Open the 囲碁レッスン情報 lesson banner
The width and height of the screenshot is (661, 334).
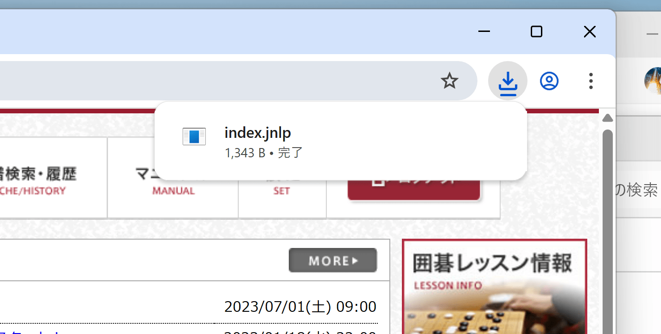click(494, 286)
